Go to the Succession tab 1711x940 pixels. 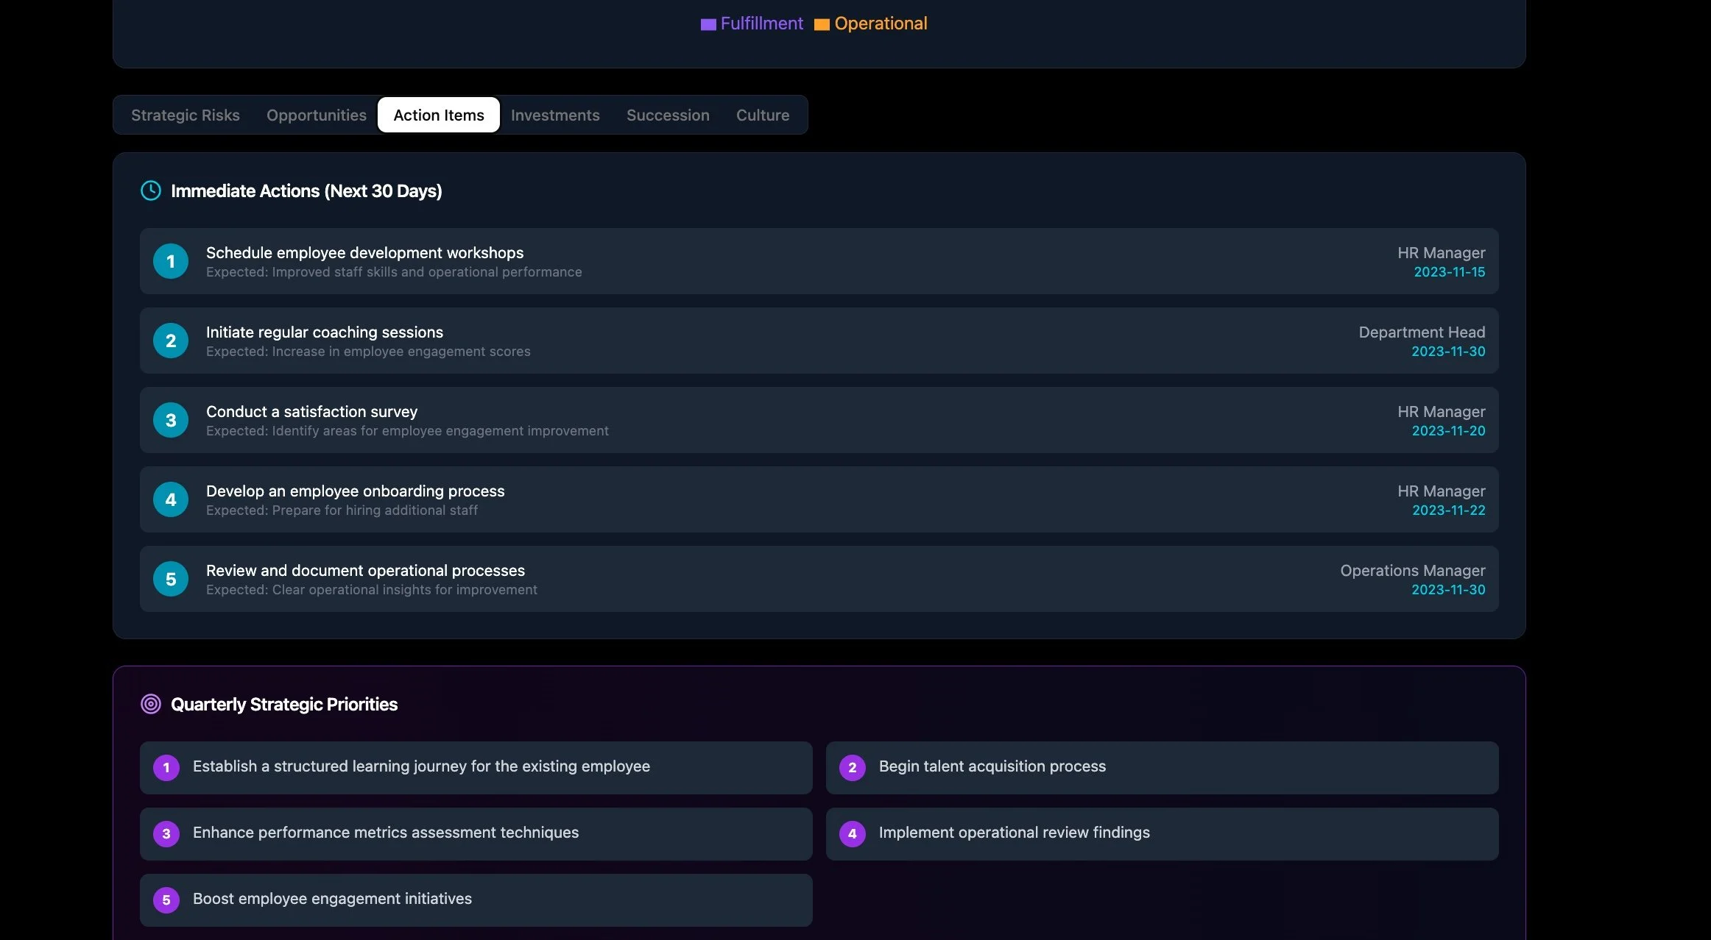668,115
